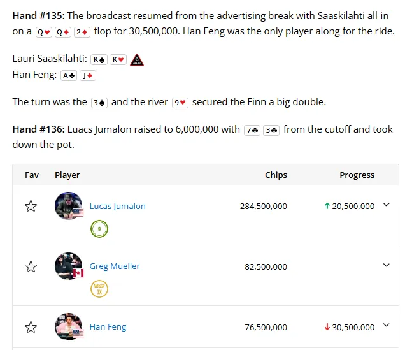Click Han Feng's avatar photo
The height and width of the screenshot is (350, 405).
click(x=68, y=326)
